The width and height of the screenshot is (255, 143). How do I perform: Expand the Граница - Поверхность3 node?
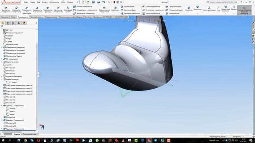point(2,120)
